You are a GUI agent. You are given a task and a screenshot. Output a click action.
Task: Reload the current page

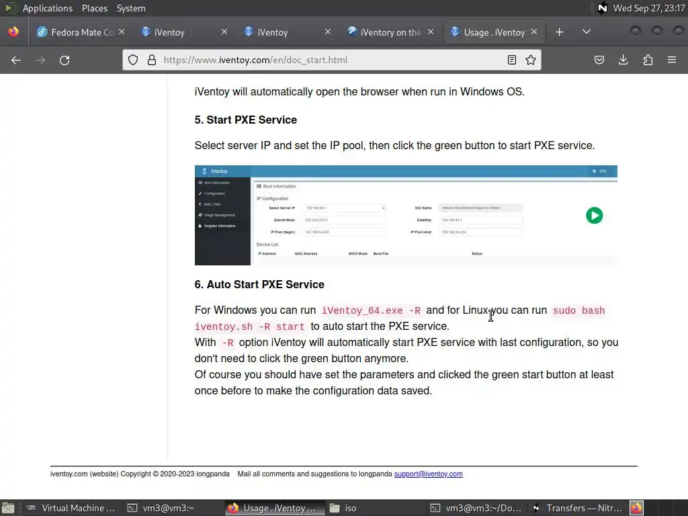click(x=64, y=60)
